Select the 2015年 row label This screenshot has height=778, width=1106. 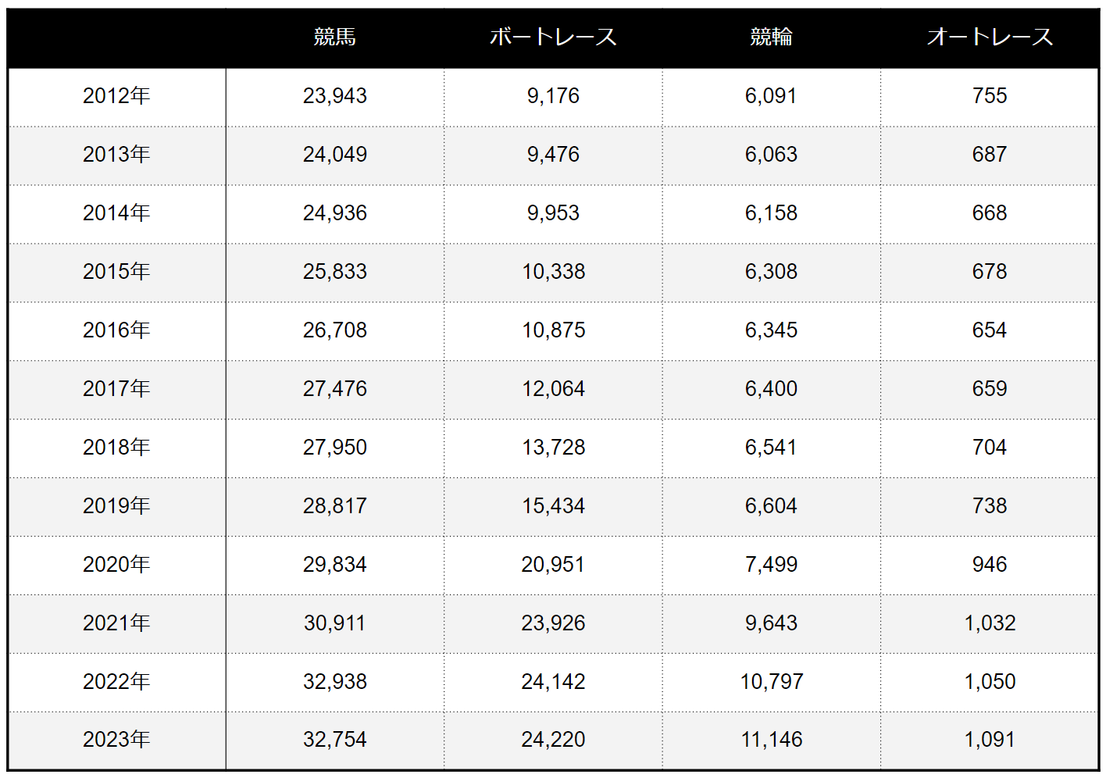point(116,271)
